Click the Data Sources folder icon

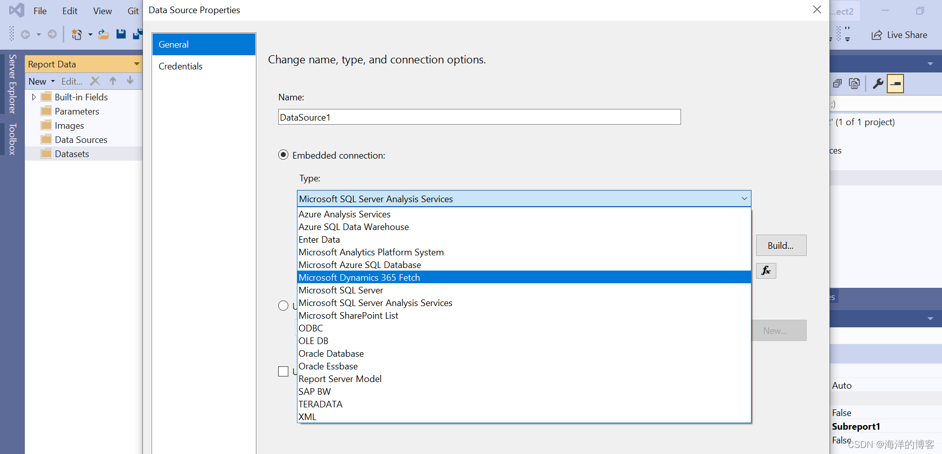[x=47, y=139]
